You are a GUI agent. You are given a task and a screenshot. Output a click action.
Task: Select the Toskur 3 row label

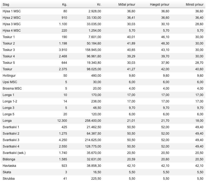(9, 50)
